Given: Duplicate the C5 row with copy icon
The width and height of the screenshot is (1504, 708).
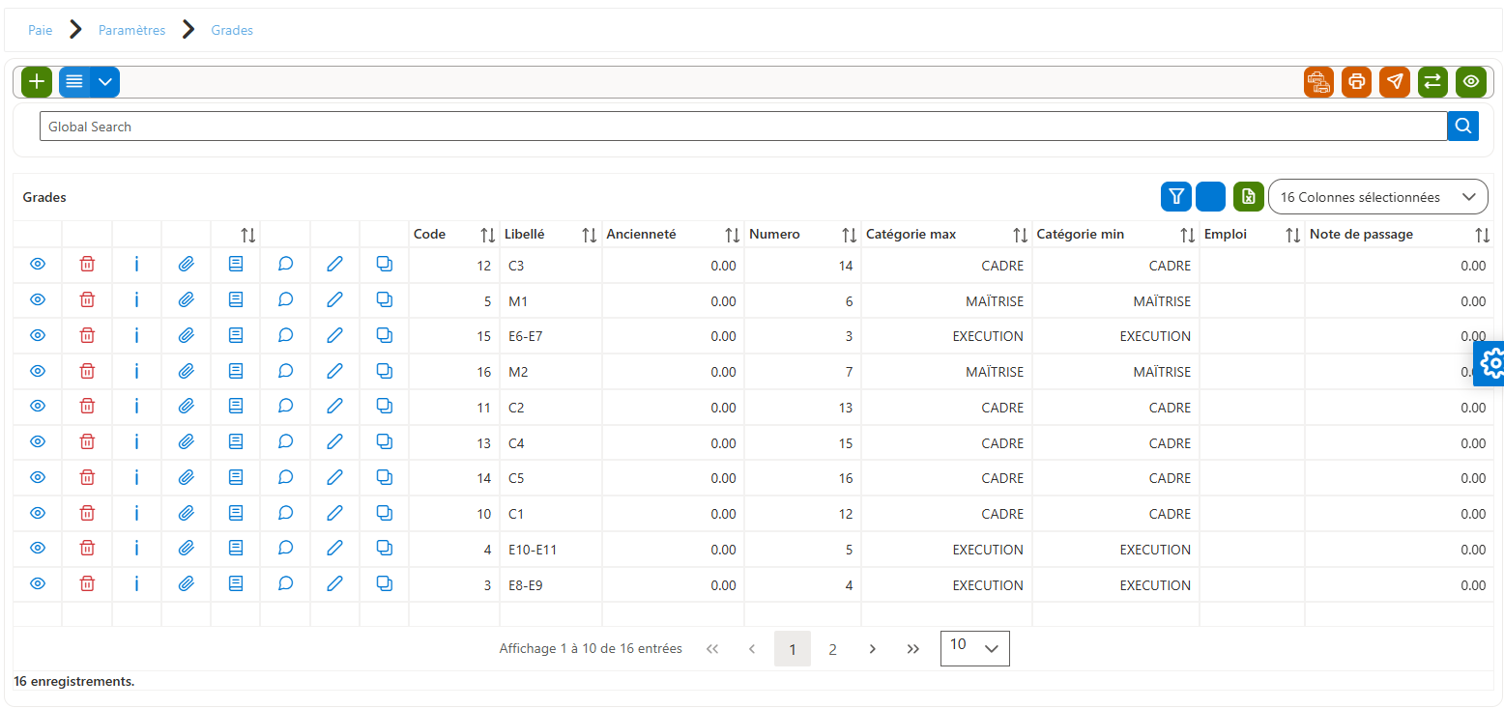Looking at the screenshot, I should (384, 477).
